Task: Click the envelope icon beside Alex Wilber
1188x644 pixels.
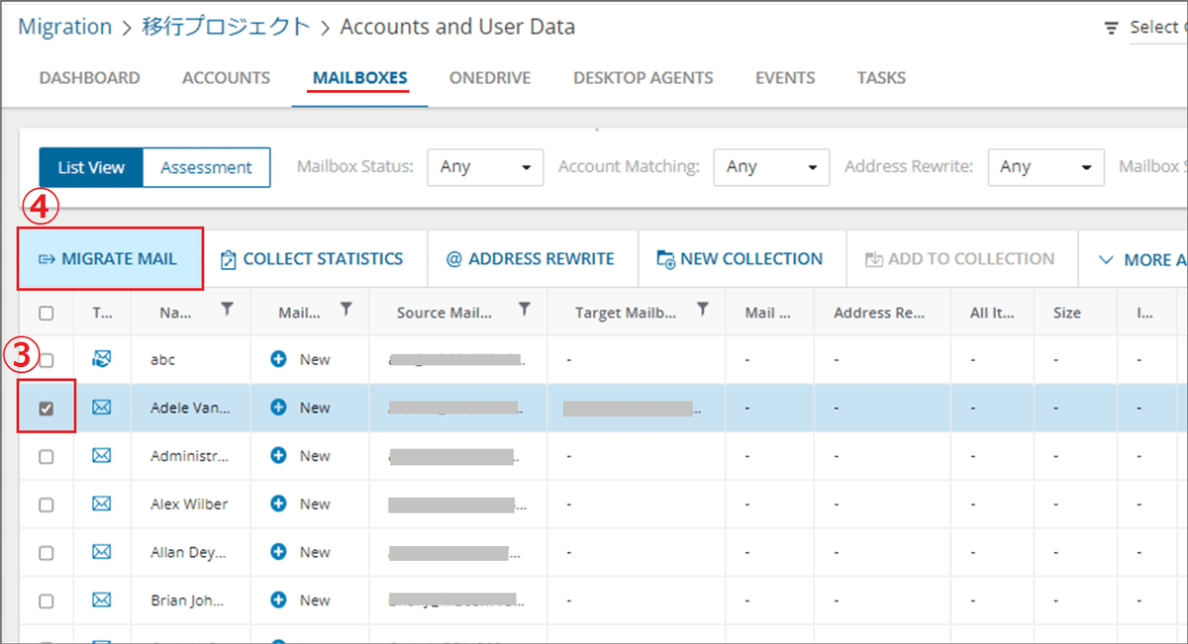Action: [101, 504]
